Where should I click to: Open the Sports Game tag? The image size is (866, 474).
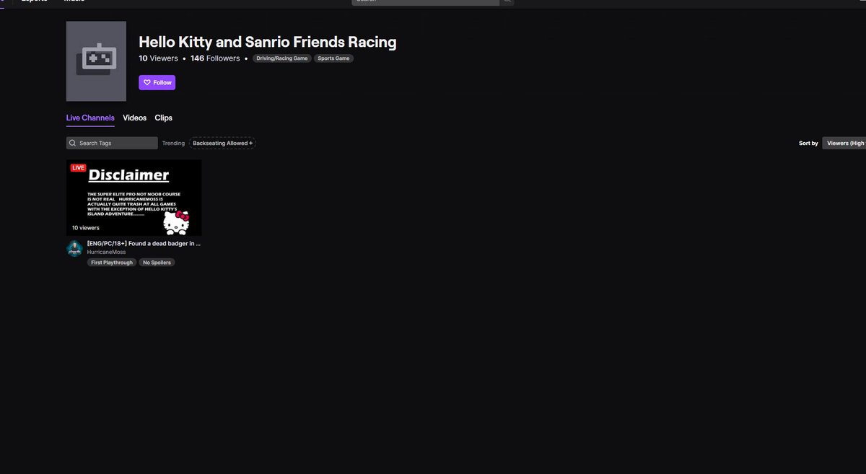point(334,58)
